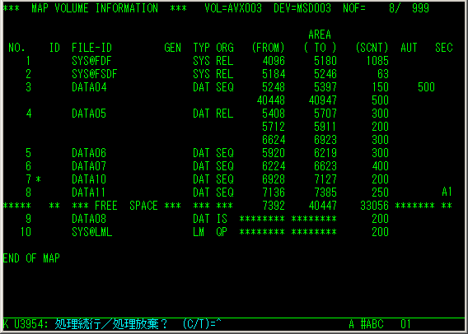Click the #ABC status indicator
468x334 pixels.
pos(372,324)
